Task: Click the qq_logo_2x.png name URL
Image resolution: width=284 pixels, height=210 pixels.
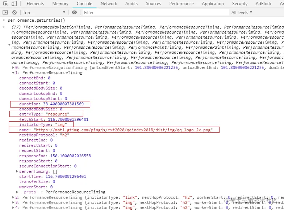Action: tap(123, 130)
